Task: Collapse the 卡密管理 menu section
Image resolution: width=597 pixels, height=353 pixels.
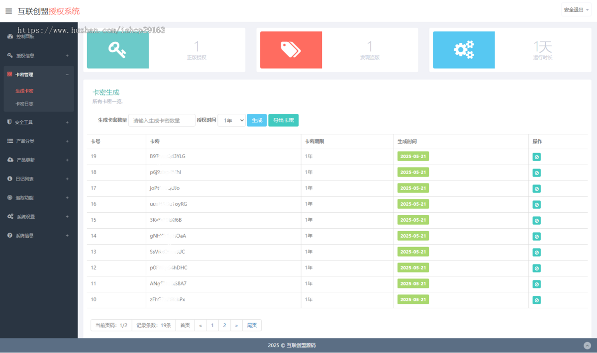Action: coord(67,75)
